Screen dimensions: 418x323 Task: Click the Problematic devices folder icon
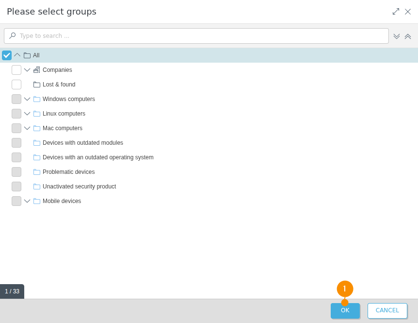pos(37,172)
